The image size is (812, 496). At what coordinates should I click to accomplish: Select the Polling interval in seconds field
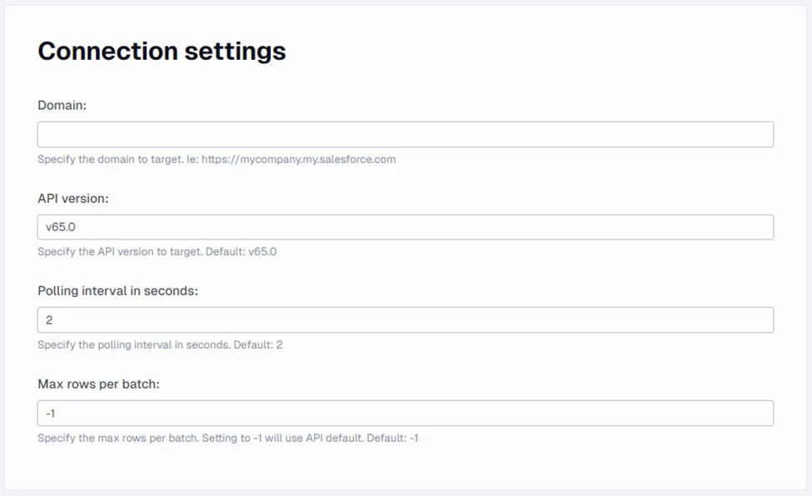pyautogui.click(x=405, y=320)
